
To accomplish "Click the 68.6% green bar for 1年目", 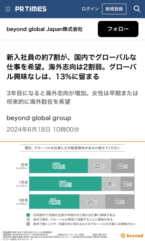I will [65, 184].
